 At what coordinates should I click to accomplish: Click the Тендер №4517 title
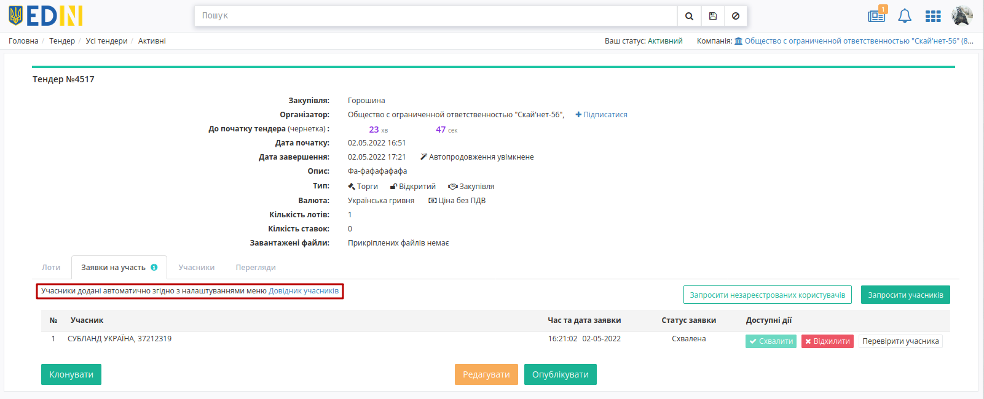pyautogui.click(x=63, y=79)
